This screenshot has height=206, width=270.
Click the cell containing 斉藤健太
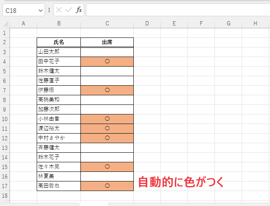[59, 148]
